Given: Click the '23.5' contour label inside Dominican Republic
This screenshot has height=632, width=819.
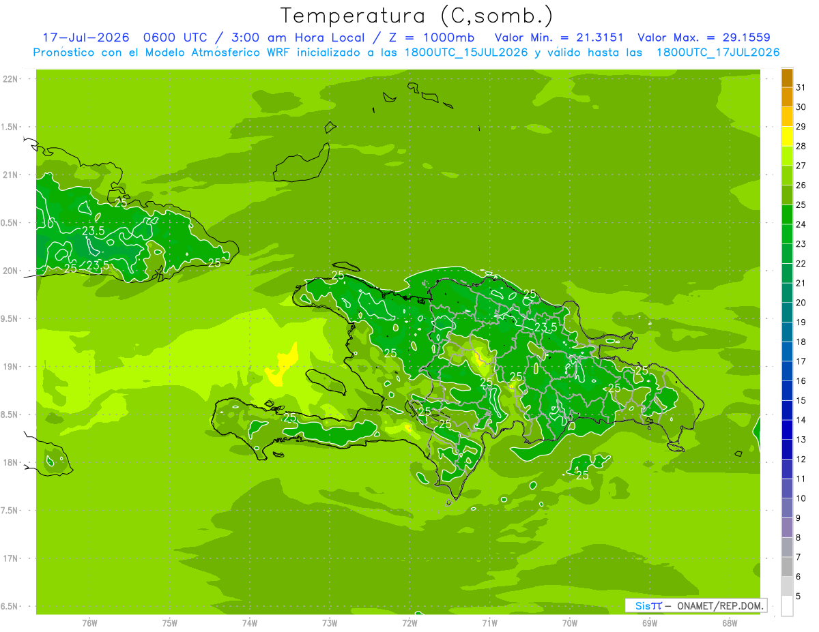Looking at the screenshot, I should tap(545, 327).
